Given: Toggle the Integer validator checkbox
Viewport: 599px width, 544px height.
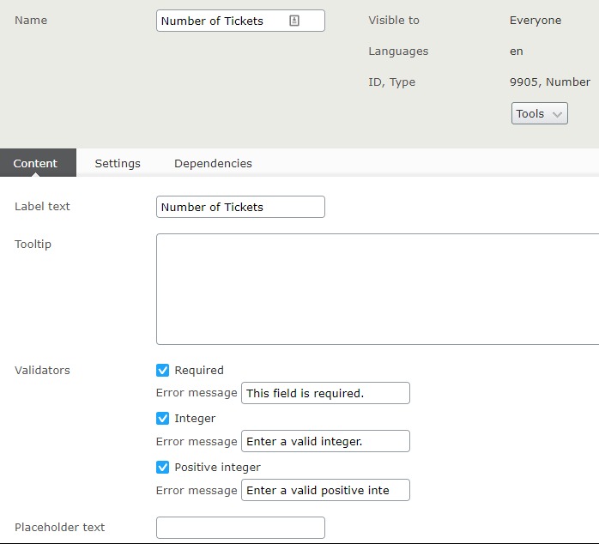Looking at the screenshot, I should [163, 419].
